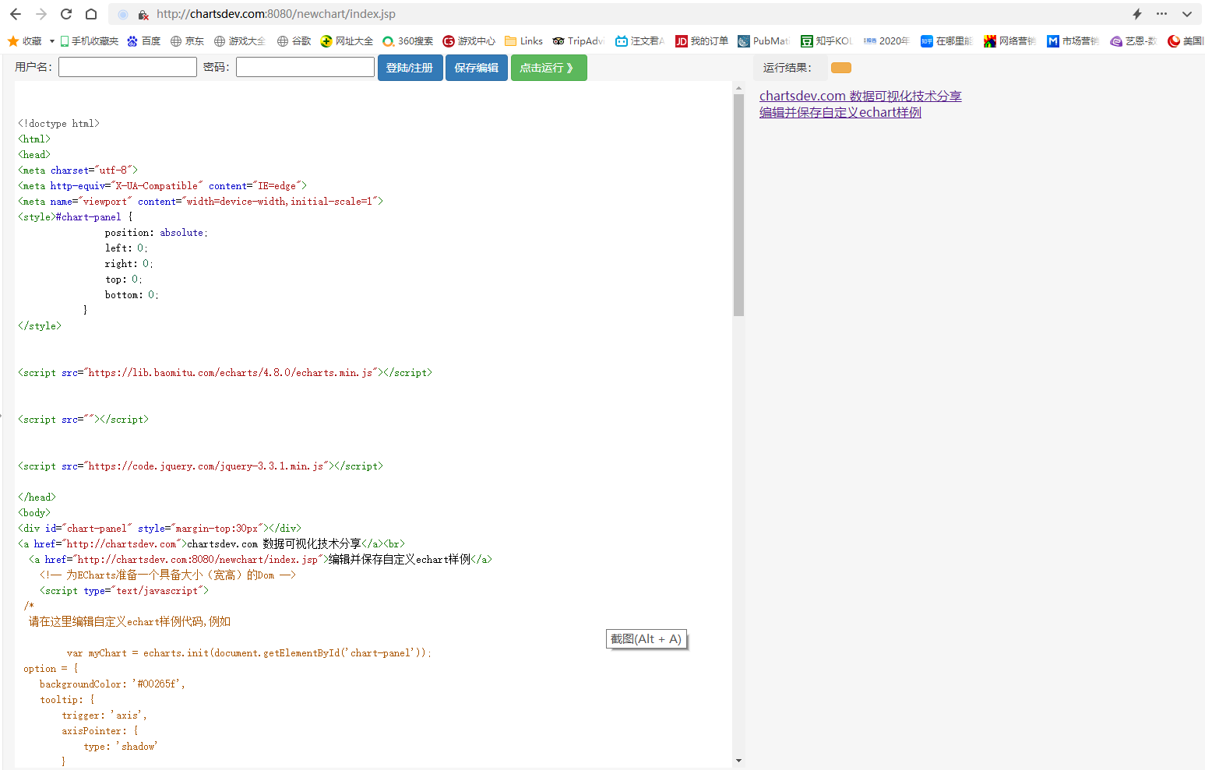The width and height of the screenshot is (1205, 770).
Task: Click the 运行结果 label
Action: point(787,68)
